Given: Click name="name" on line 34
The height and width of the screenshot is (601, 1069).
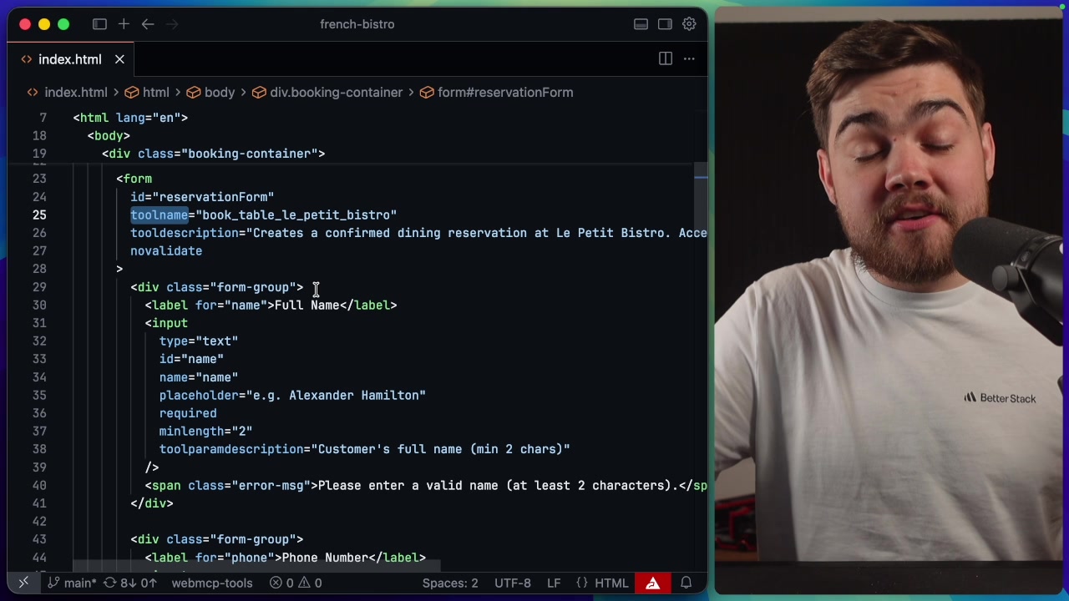Looking at the screenshot, I should coord(199,377).
